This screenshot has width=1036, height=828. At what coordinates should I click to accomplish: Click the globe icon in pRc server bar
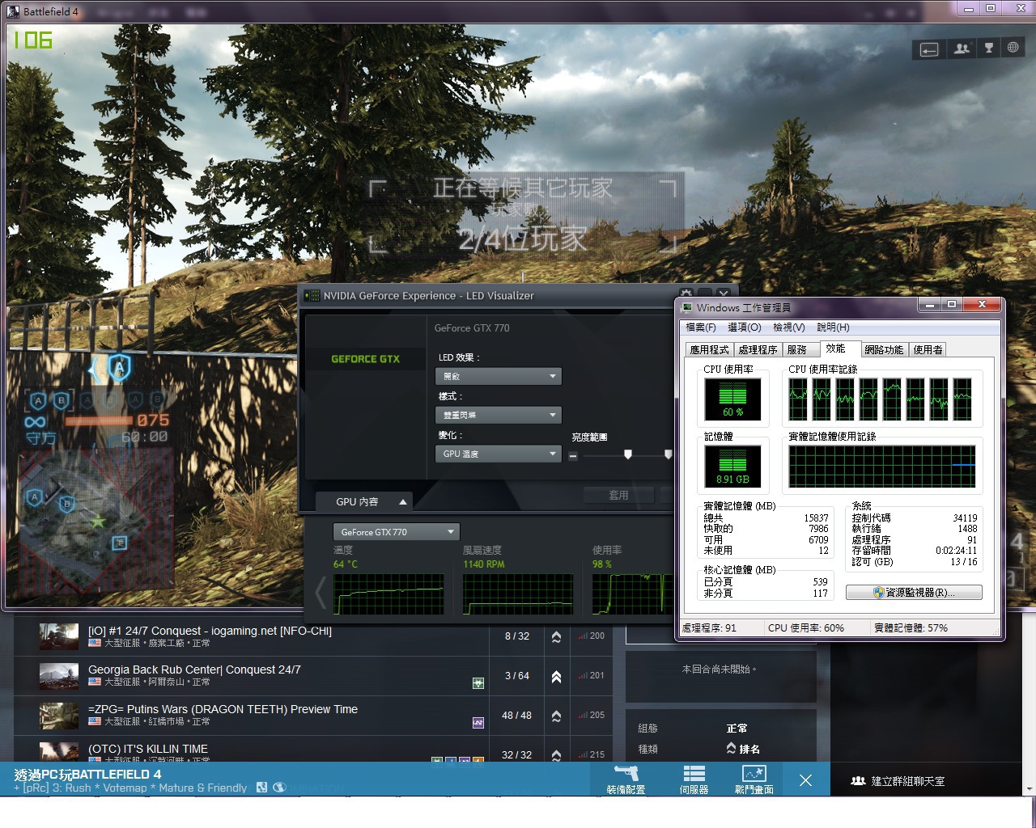[279, 788]
